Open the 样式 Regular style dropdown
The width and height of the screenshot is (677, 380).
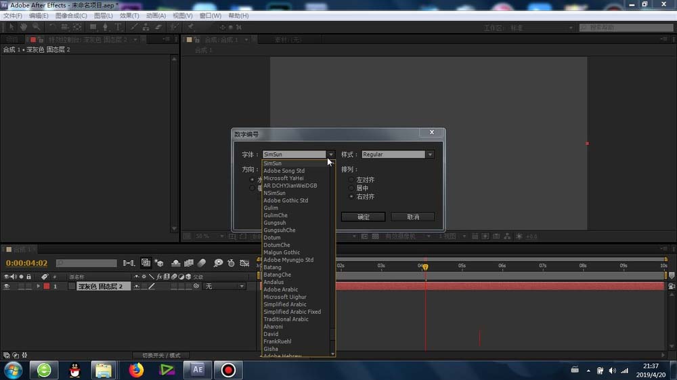397,155
